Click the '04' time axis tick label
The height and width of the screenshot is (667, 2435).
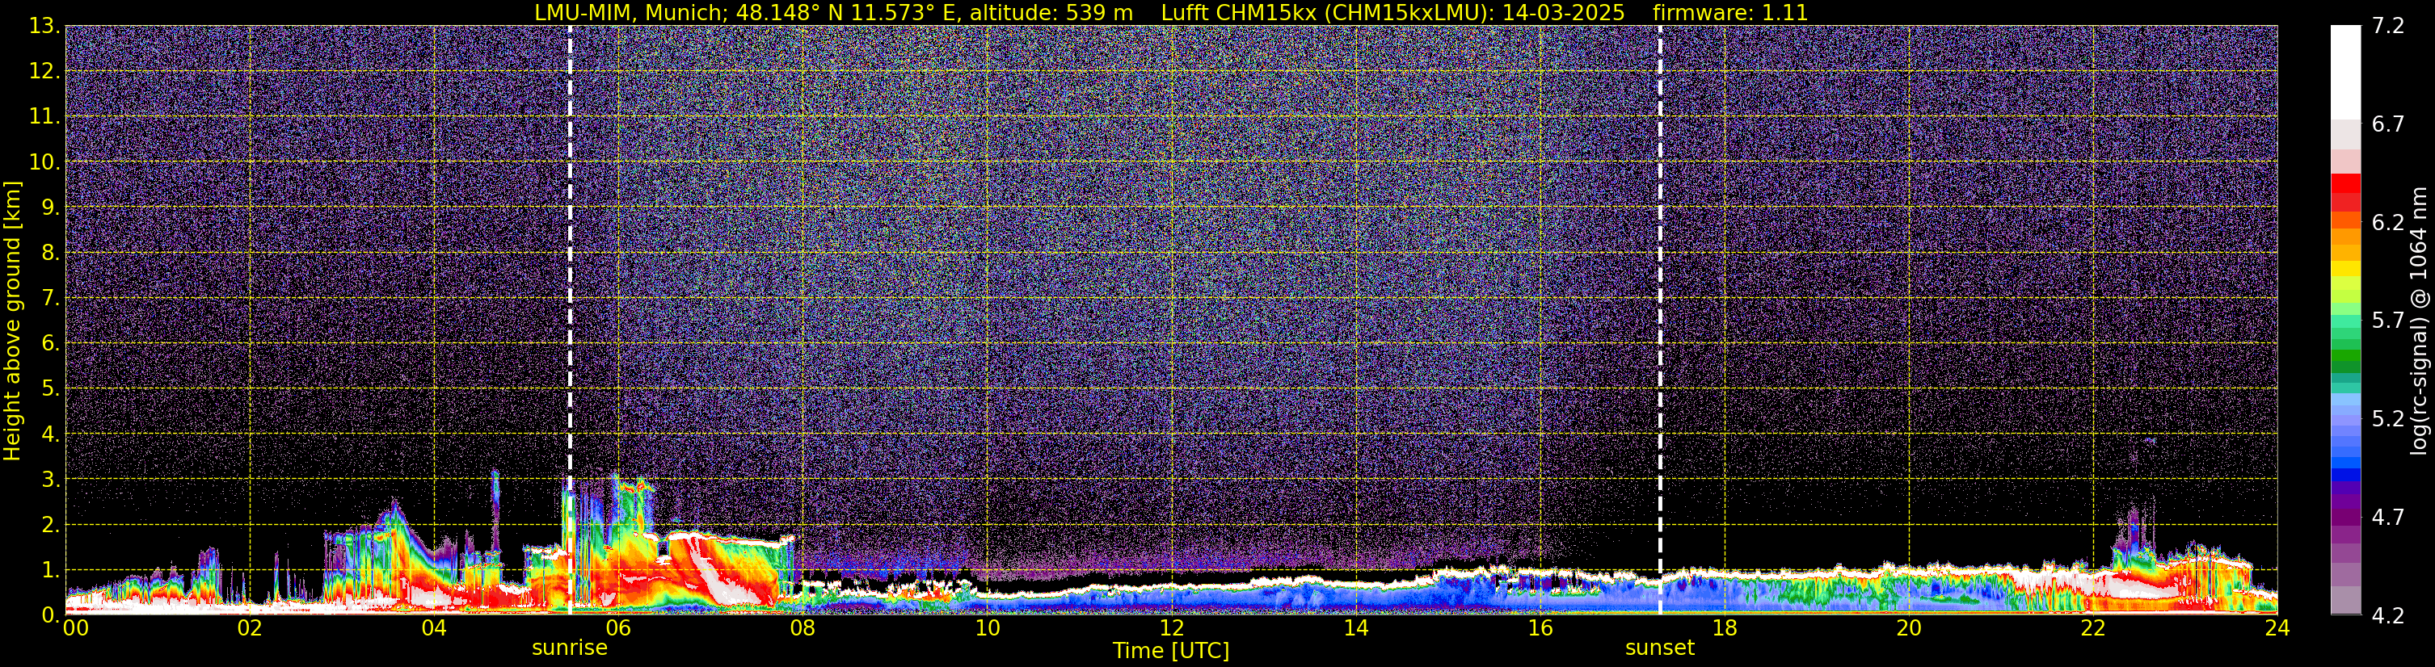(x=434, y=628)
